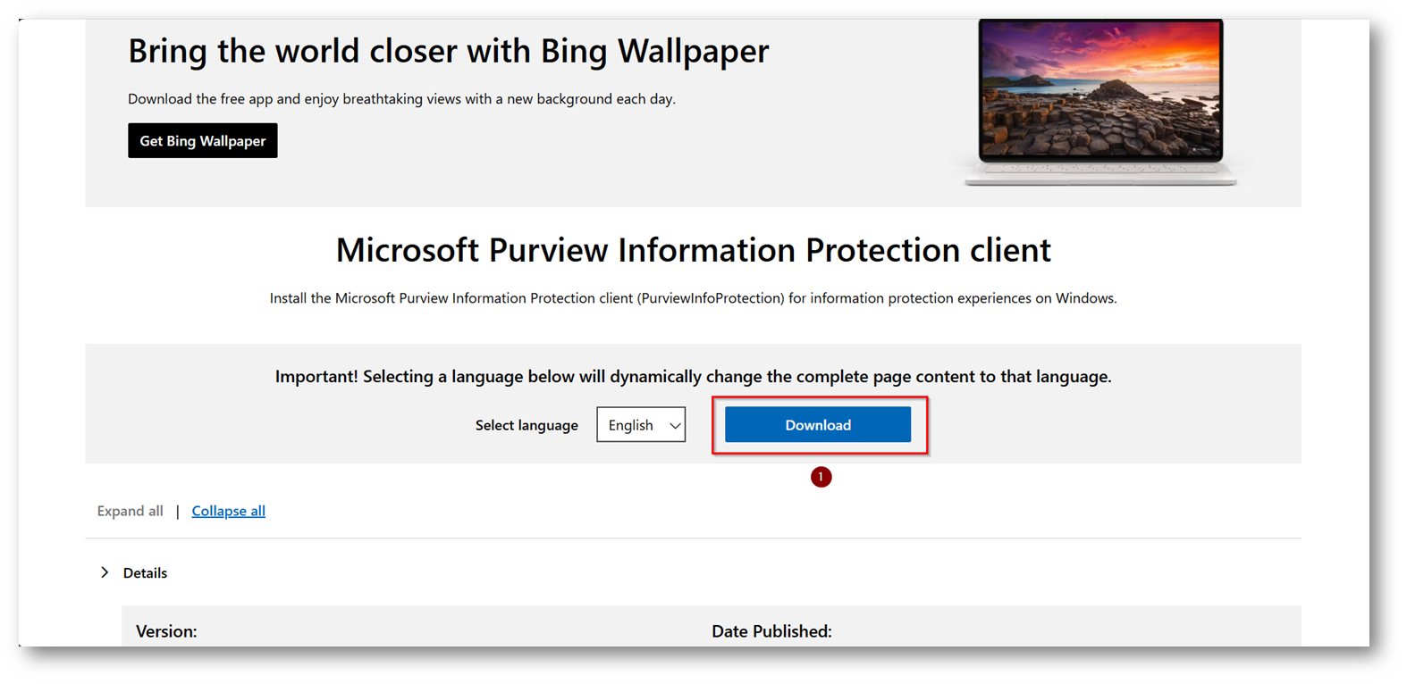Click the Expand all text
This screenshot has width=1407, height=684.
(x=130, y=511)
